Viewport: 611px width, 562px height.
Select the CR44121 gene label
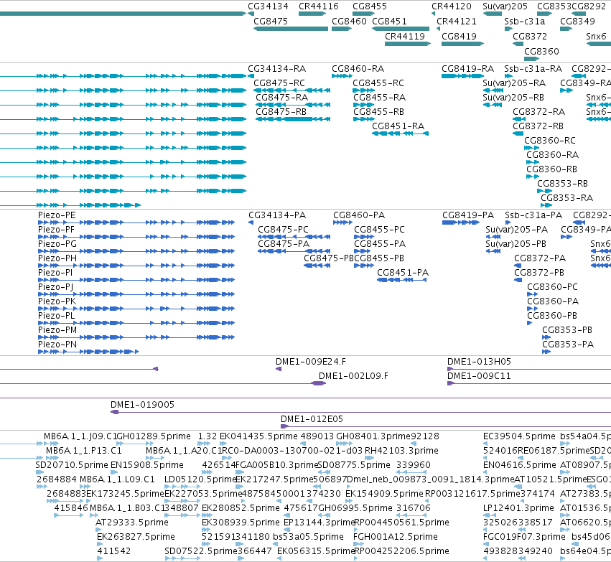pos(457,22)
